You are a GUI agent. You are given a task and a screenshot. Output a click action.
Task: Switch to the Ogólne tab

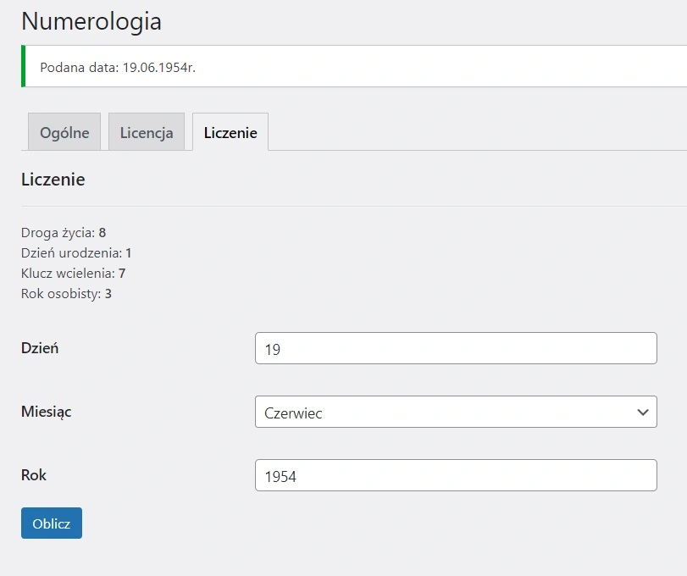(x=64, y=133)
